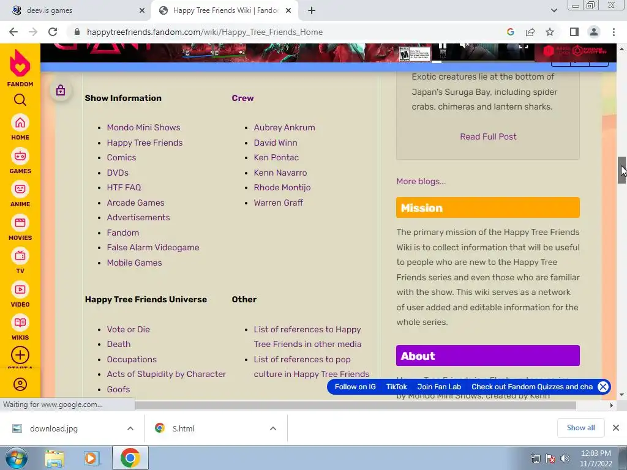Expand S.html download options chevron
627x470 pixels.
click(273, 428)
